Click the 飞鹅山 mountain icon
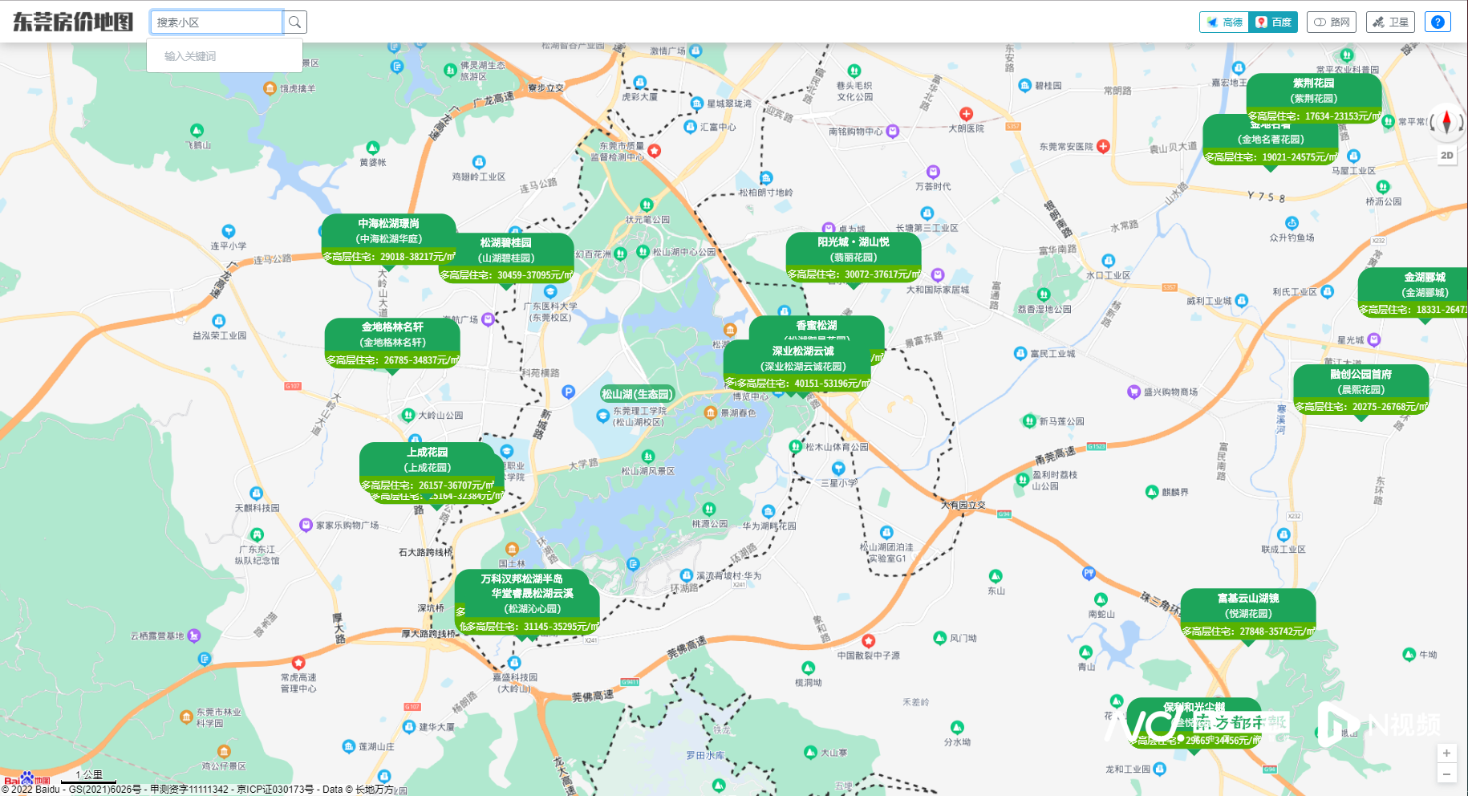This screenshot has height=796, width=1468. pos(197,130)
